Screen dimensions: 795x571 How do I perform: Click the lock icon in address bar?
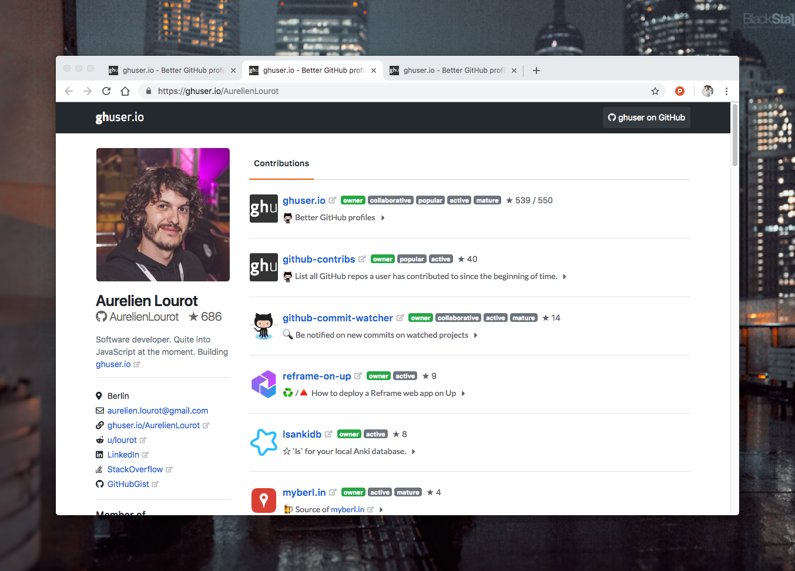(x=149, y=91)
